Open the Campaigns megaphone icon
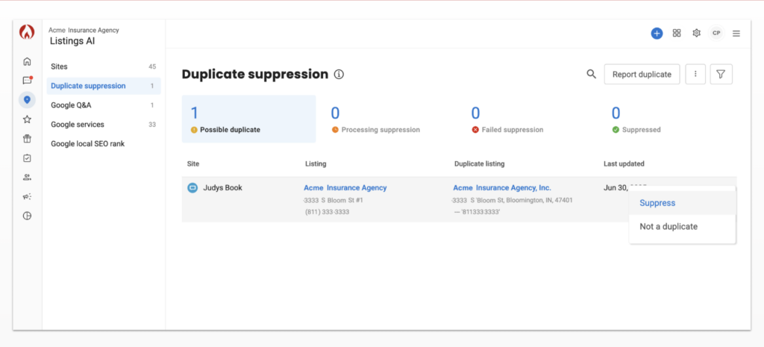 [x=28, y=197]
